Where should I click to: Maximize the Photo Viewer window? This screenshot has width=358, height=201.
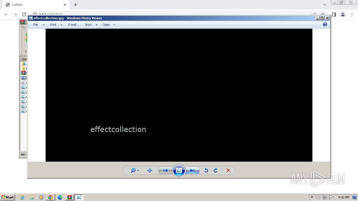point(322,18)
